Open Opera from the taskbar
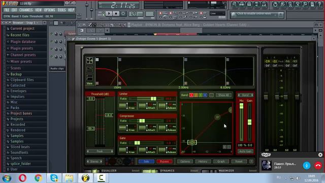Screen dimensions: 325x183 point(22,178)
